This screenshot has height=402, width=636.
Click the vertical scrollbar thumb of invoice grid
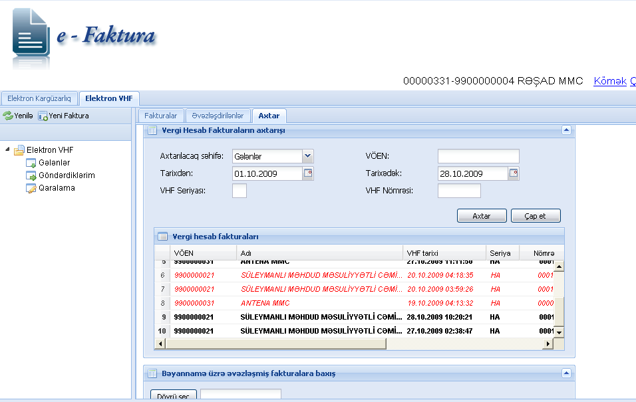pyautogui.click(x=559, y=312)
